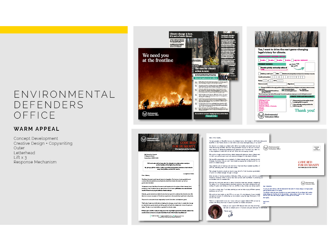Click the yellow bar at the top left
This screenshot has height=251, width=334.
[x=64, y=30]
